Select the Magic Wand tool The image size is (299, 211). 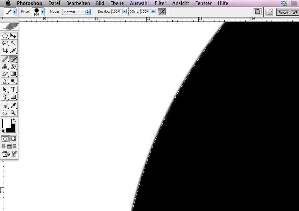13,43
